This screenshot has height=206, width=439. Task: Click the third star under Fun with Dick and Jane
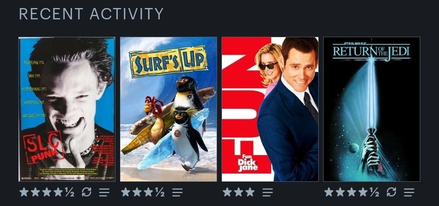pos(250,192)
